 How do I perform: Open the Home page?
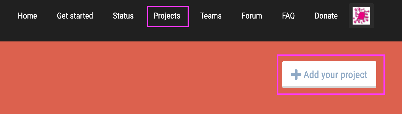(27, 16)
